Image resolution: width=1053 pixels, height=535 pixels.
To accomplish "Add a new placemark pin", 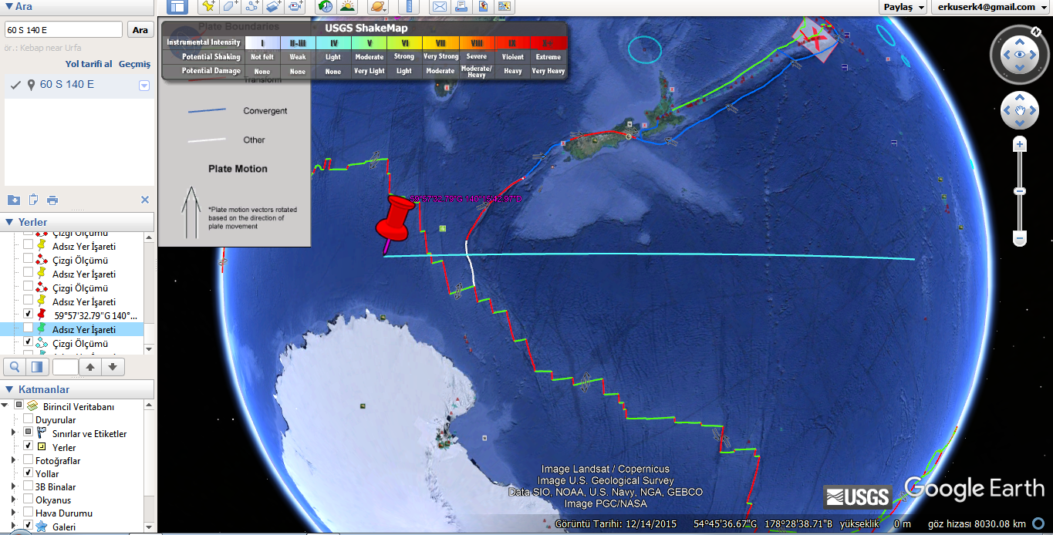I will point(208,7).
